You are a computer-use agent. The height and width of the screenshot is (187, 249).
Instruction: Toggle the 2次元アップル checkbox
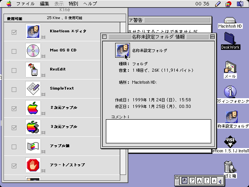[x=14, y=109]
